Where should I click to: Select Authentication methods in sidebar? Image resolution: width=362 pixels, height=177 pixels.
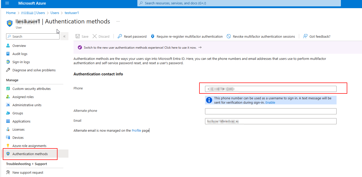tap(30, 154)
